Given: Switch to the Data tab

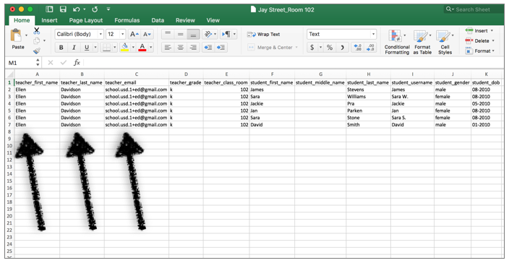Looking at the screenshot, I should pos(158,20).
